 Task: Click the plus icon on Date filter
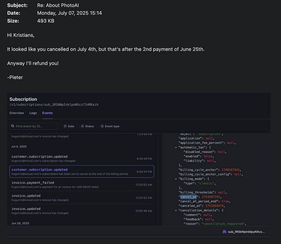click(x=65, y=126)
